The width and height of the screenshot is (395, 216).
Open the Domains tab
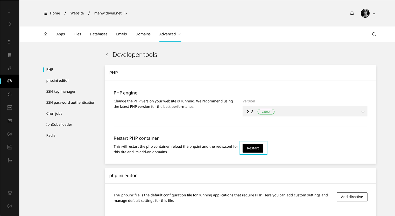143,34
